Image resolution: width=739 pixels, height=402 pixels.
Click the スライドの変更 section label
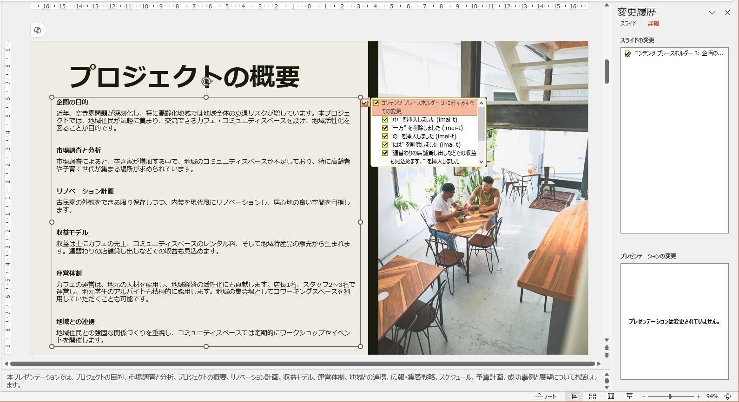[637, 40]
